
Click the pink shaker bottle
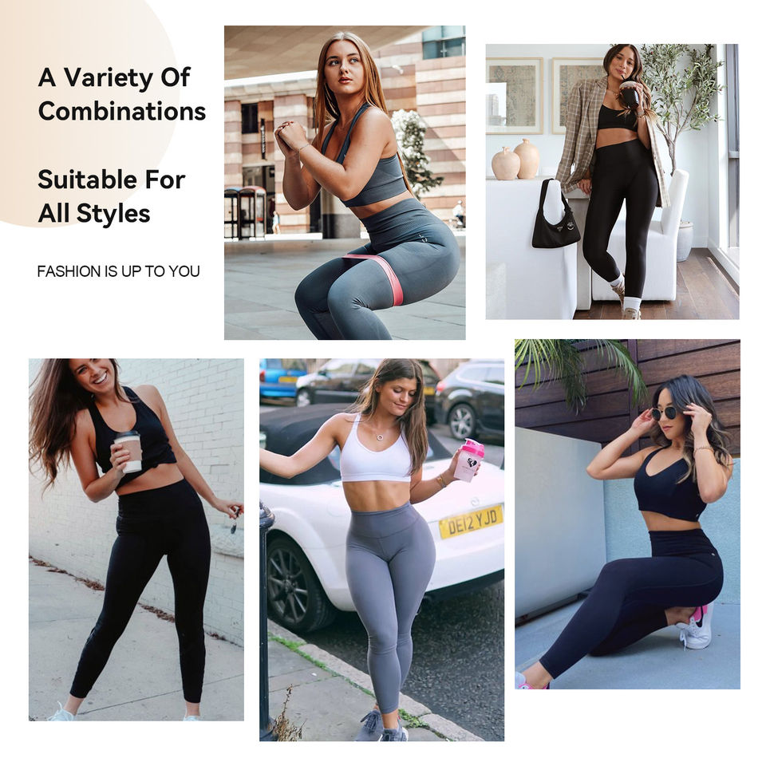click(469, 460)
